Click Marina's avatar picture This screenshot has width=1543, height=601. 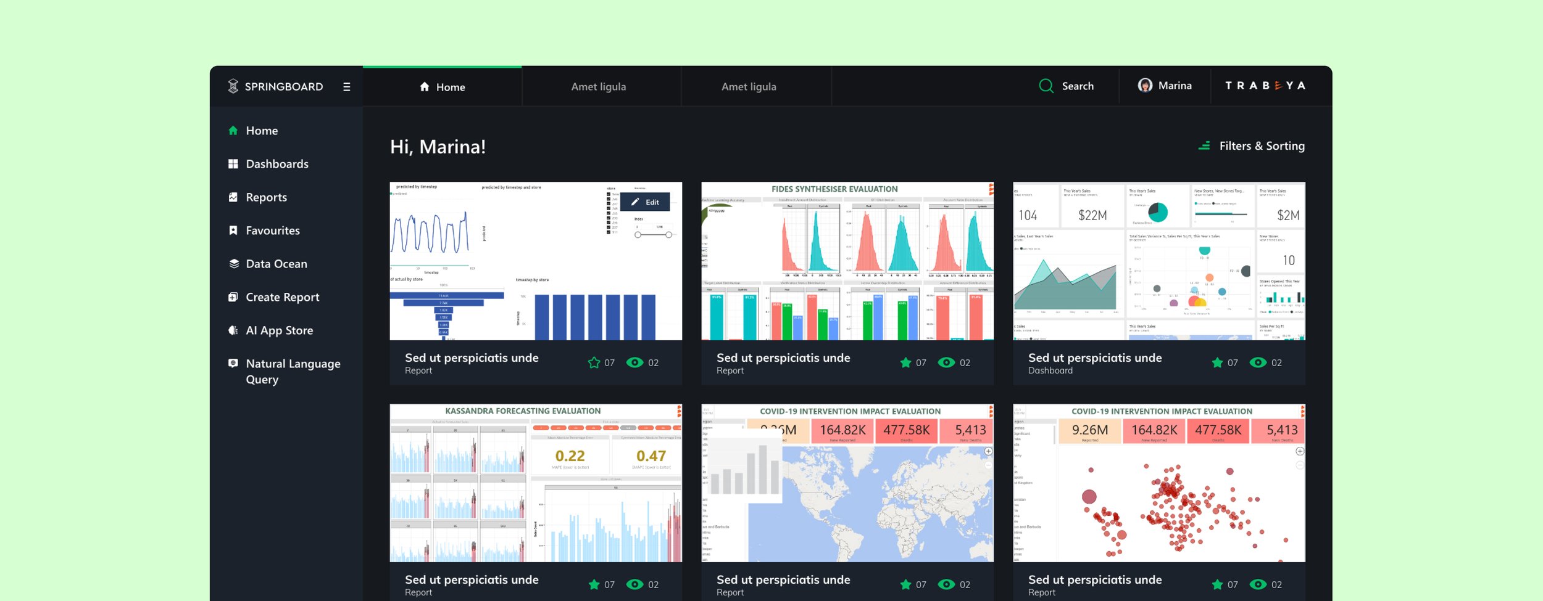coord(1145,86)
